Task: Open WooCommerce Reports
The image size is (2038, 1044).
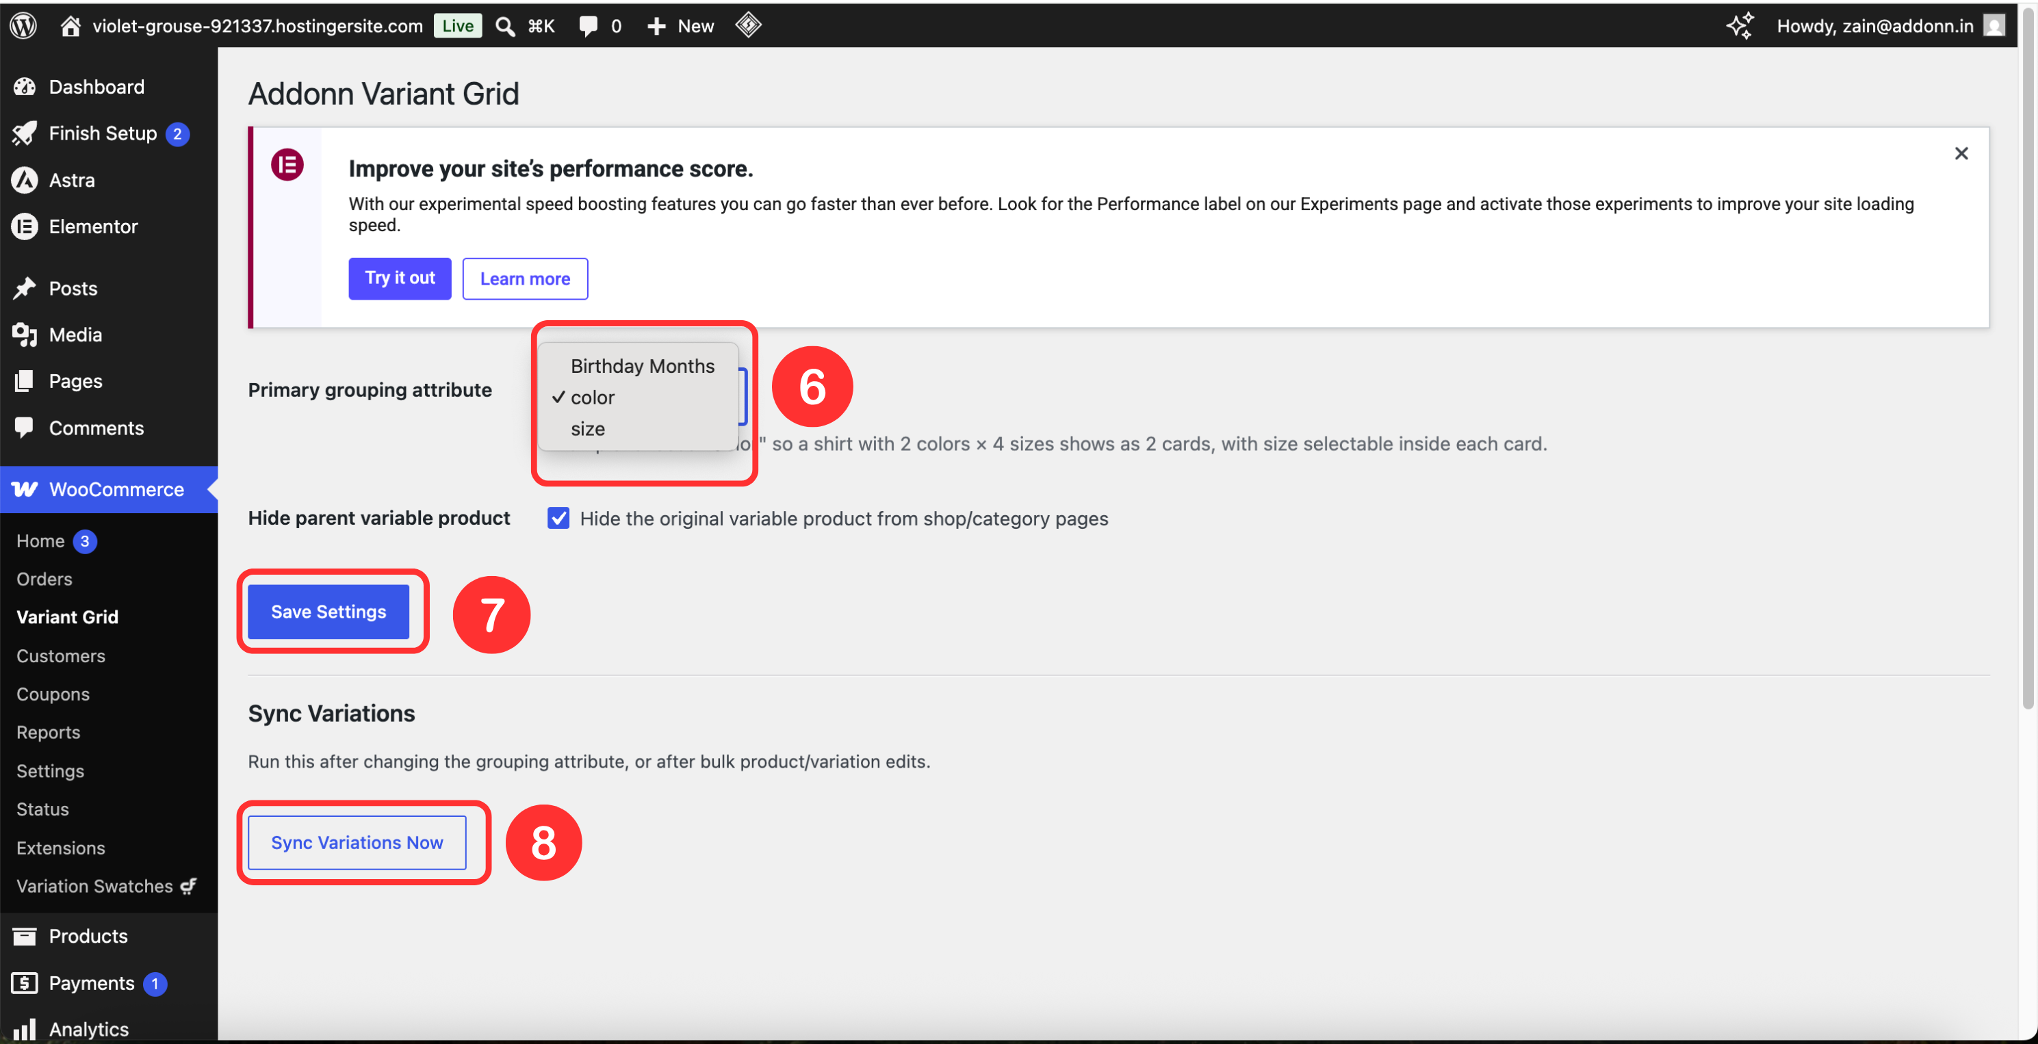Action: pos(49,733)
